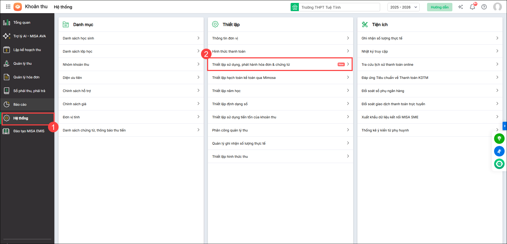Click the Hướng dẫn button
The width and height of the screenshot is (507, 244).
[439, 7]
